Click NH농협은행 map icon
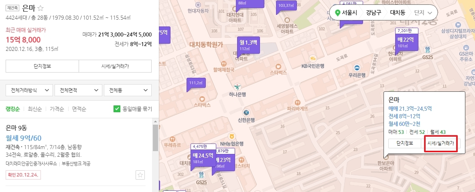 [x=232, y=135]
